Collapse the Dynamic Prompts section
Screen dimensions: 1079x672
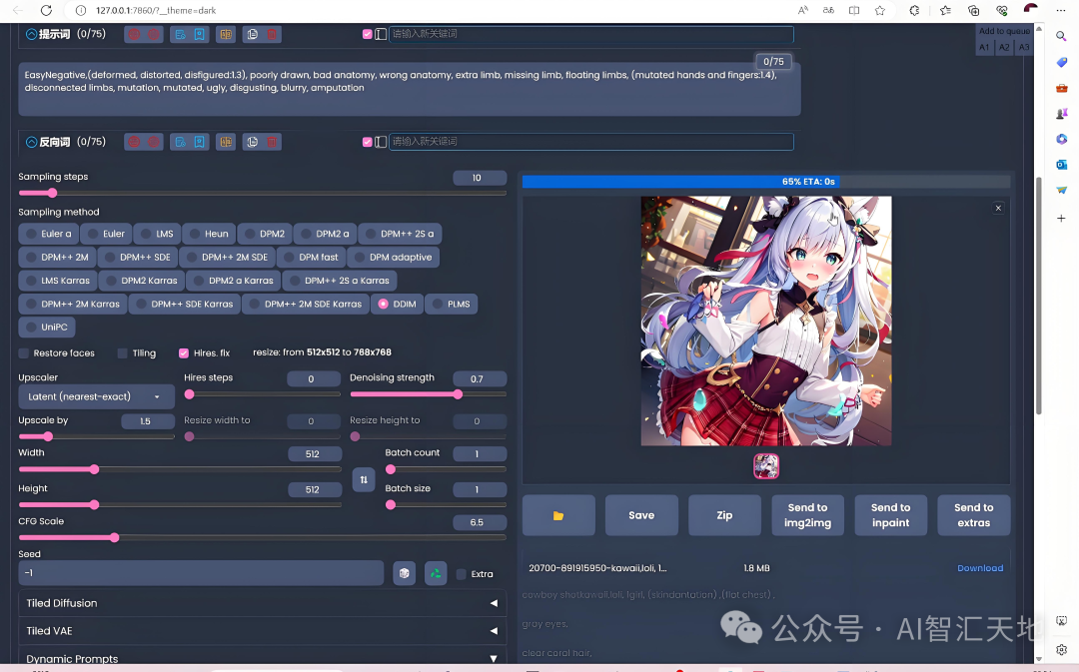click(262, 658)
